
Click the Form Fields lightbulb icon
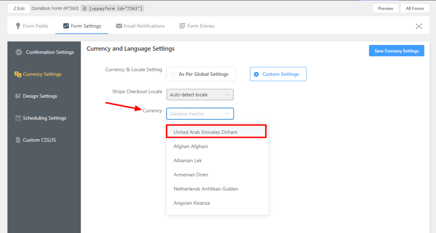[x=18, y=26]
